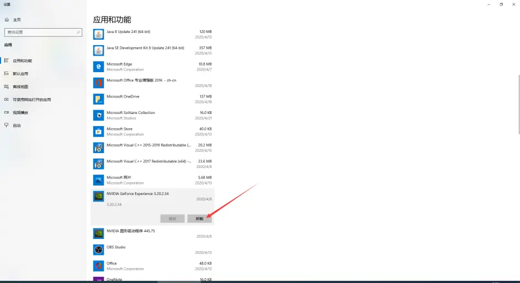Click the 应用和功能 sidebar icon
This screenshot has width=520, height=283.
click(x=6, y=61)
